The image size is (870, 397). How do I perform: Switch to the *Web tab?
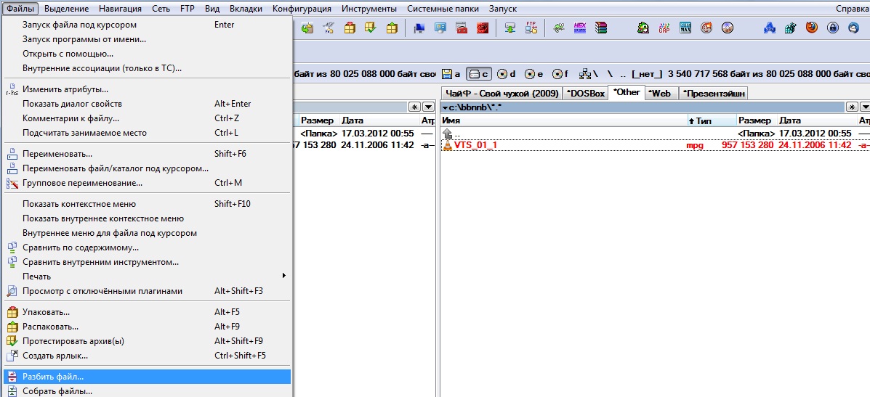coord(660,94)
